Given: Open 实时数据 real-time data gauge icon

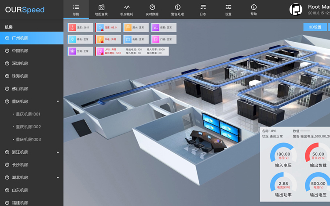Looking at the screenshot, I should pyautogui.click(x=152, y=7).
